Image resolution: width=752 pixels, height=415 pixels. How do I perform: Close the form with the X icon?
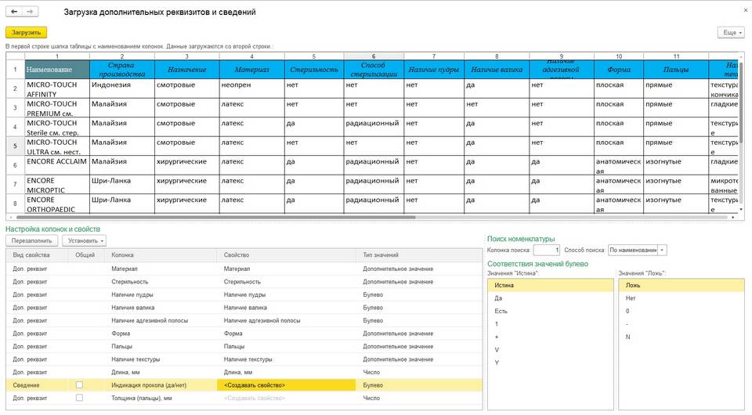point(746,9)
